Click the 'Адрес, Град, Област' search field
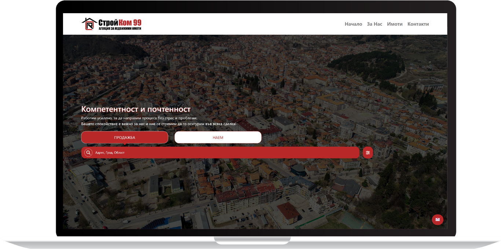Viewport: 501px width, 249px height. 220,153
